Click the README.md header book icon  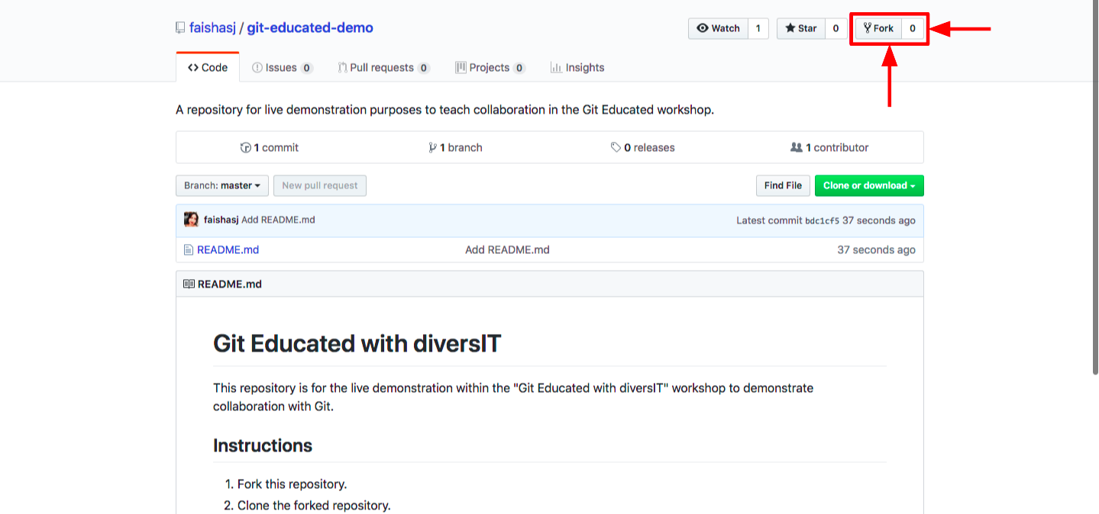(189, 284)
